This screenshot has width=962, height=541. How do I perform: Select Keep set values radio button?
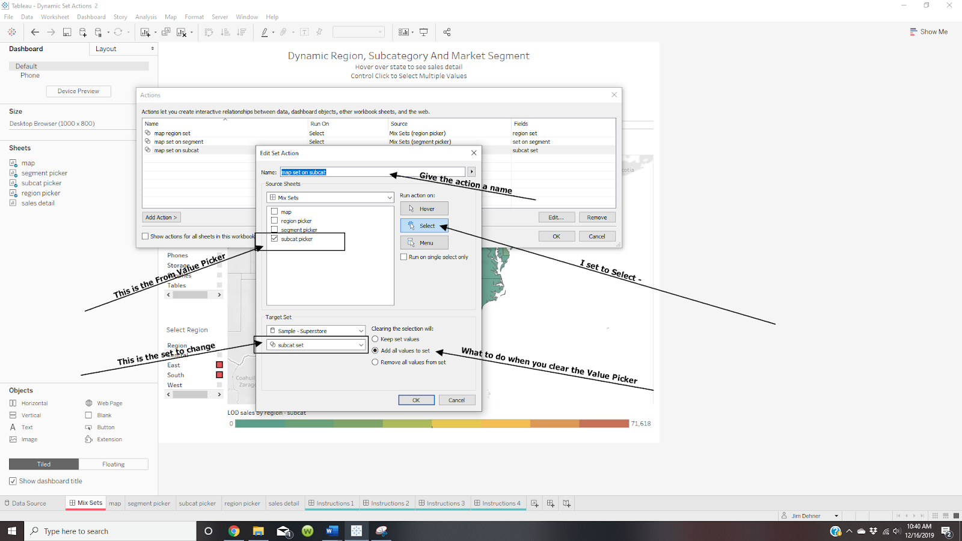point(375,339)
